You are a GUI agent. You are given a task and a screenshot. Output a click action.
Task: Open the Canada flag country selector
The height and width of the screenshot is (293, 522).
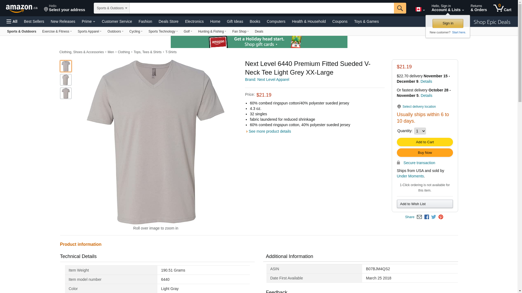420,9
